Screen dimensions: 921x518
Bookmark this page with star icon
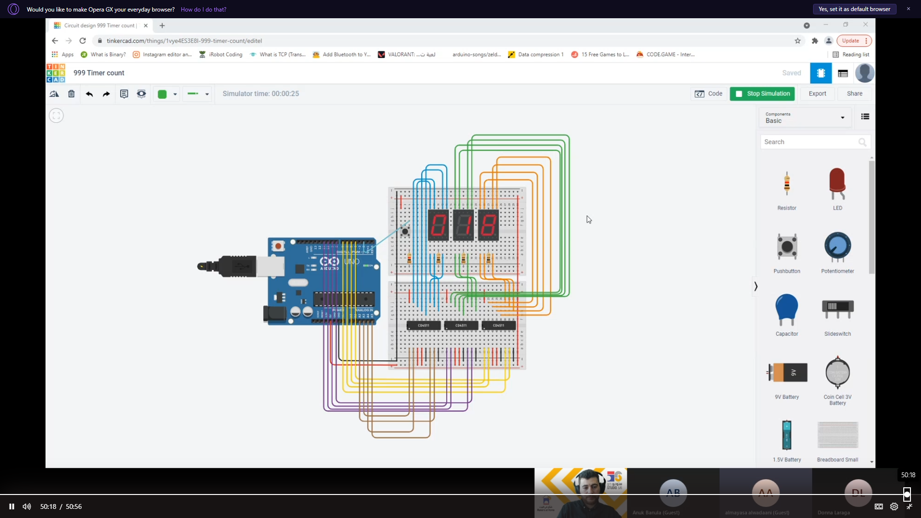(x=798, y=41)
